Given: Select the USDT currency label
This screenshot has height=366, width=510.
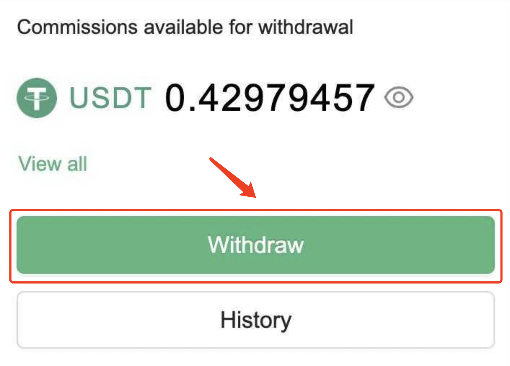Looking at the screenshot, I should 110,98.
